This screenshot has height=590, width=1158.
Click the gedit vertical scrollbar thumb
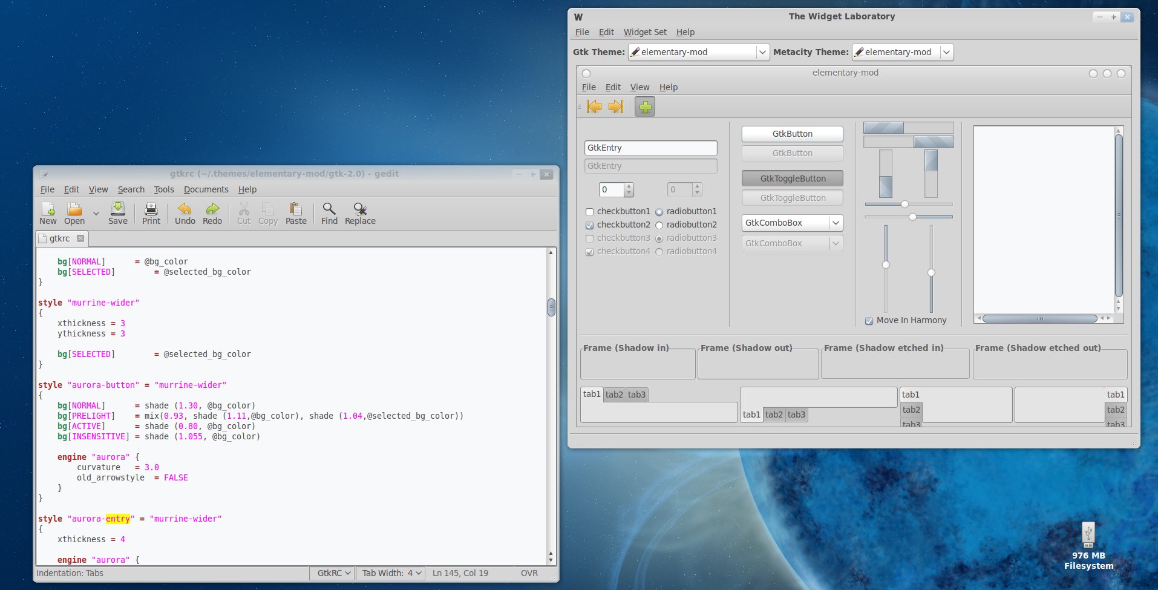(x=551, y=307)
